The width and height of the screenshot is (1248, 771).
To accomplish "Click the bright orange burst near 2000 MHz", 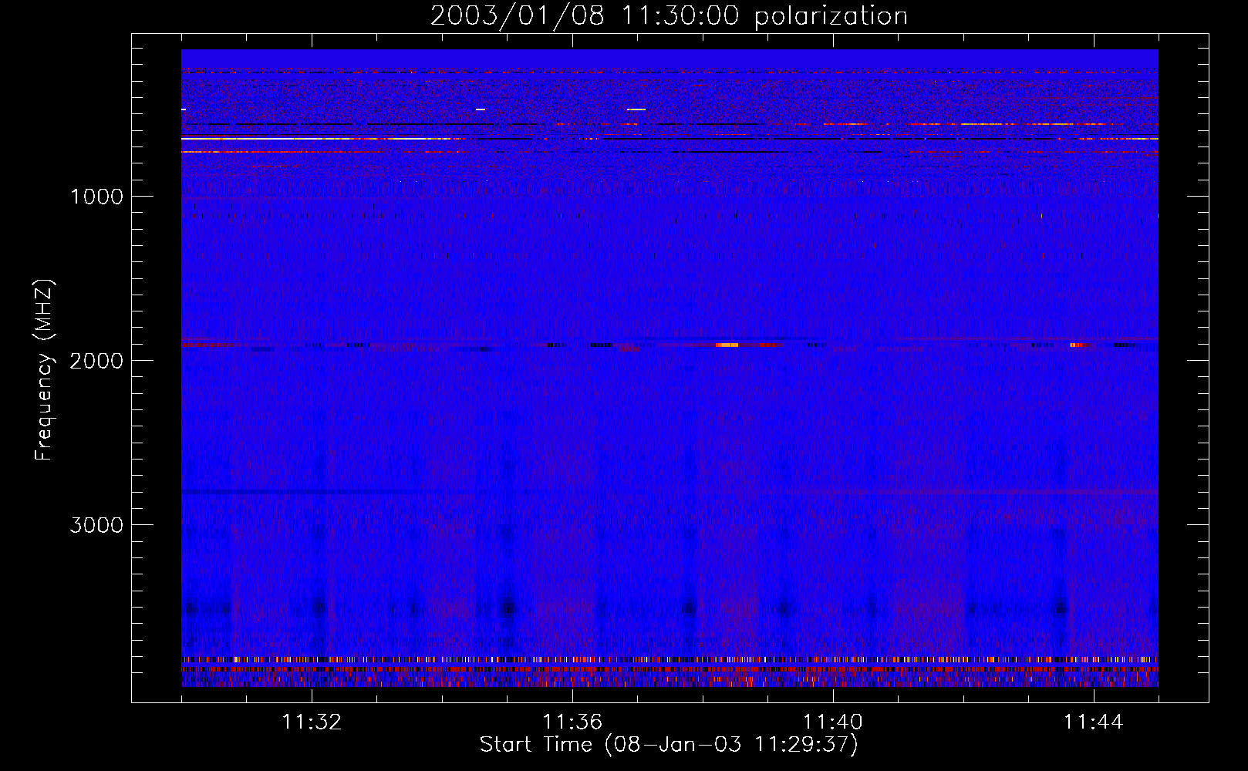I will click(727, 345).
